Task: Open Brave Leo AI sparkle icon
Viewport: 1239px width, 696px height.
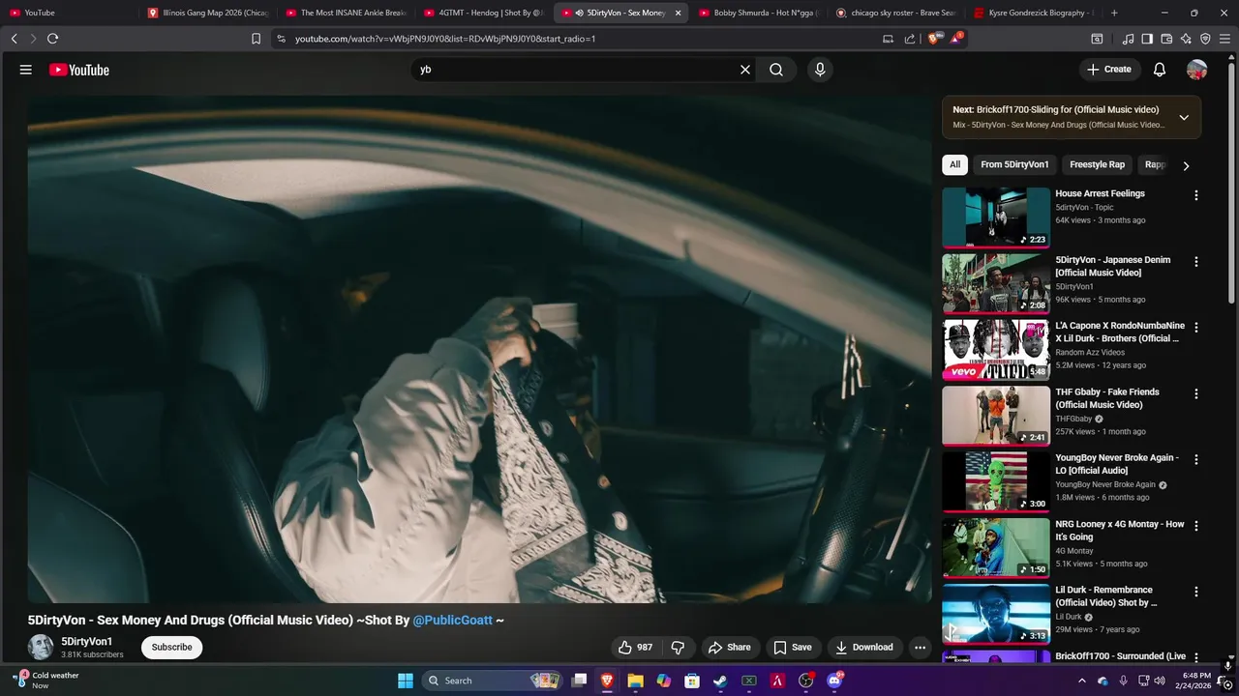Action: pos(1186,39)
